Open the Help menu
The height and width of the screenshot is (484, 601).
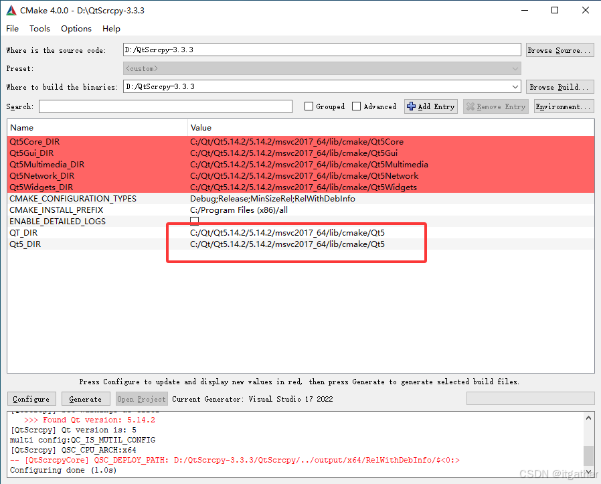pyautogui.click(x=111, y=29)
